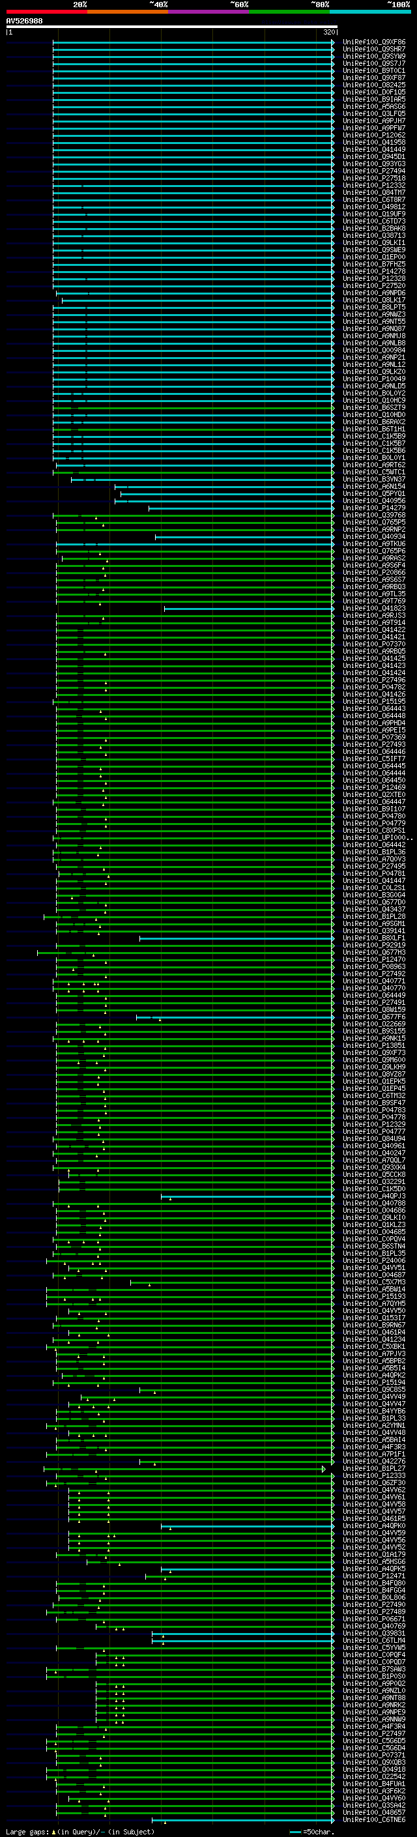Select hit UniRef100_B9T0C1

click(374, 70)
